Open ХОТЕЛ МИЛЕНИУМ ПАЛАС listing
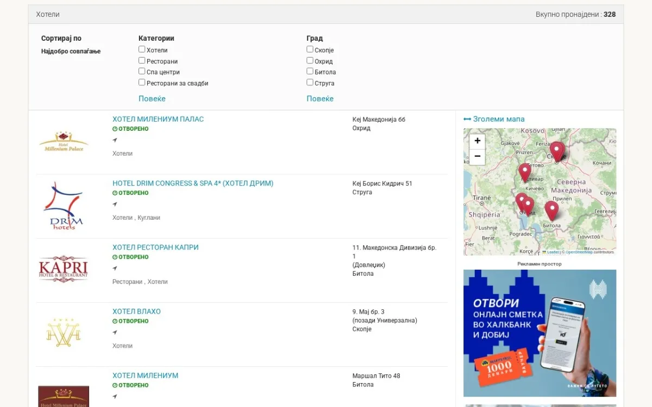 coord(158,119)
